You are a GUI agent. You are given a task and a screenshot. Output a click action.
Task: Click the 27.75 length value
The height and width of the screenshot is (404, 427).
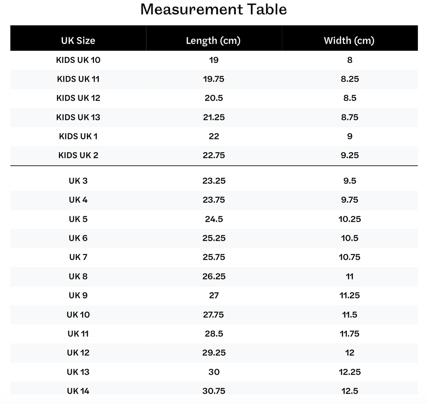214,315
